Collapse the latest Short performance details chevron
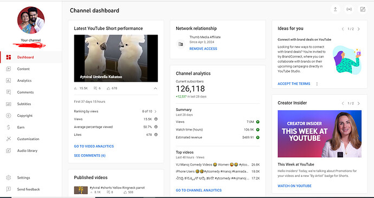 click(155, 88)
